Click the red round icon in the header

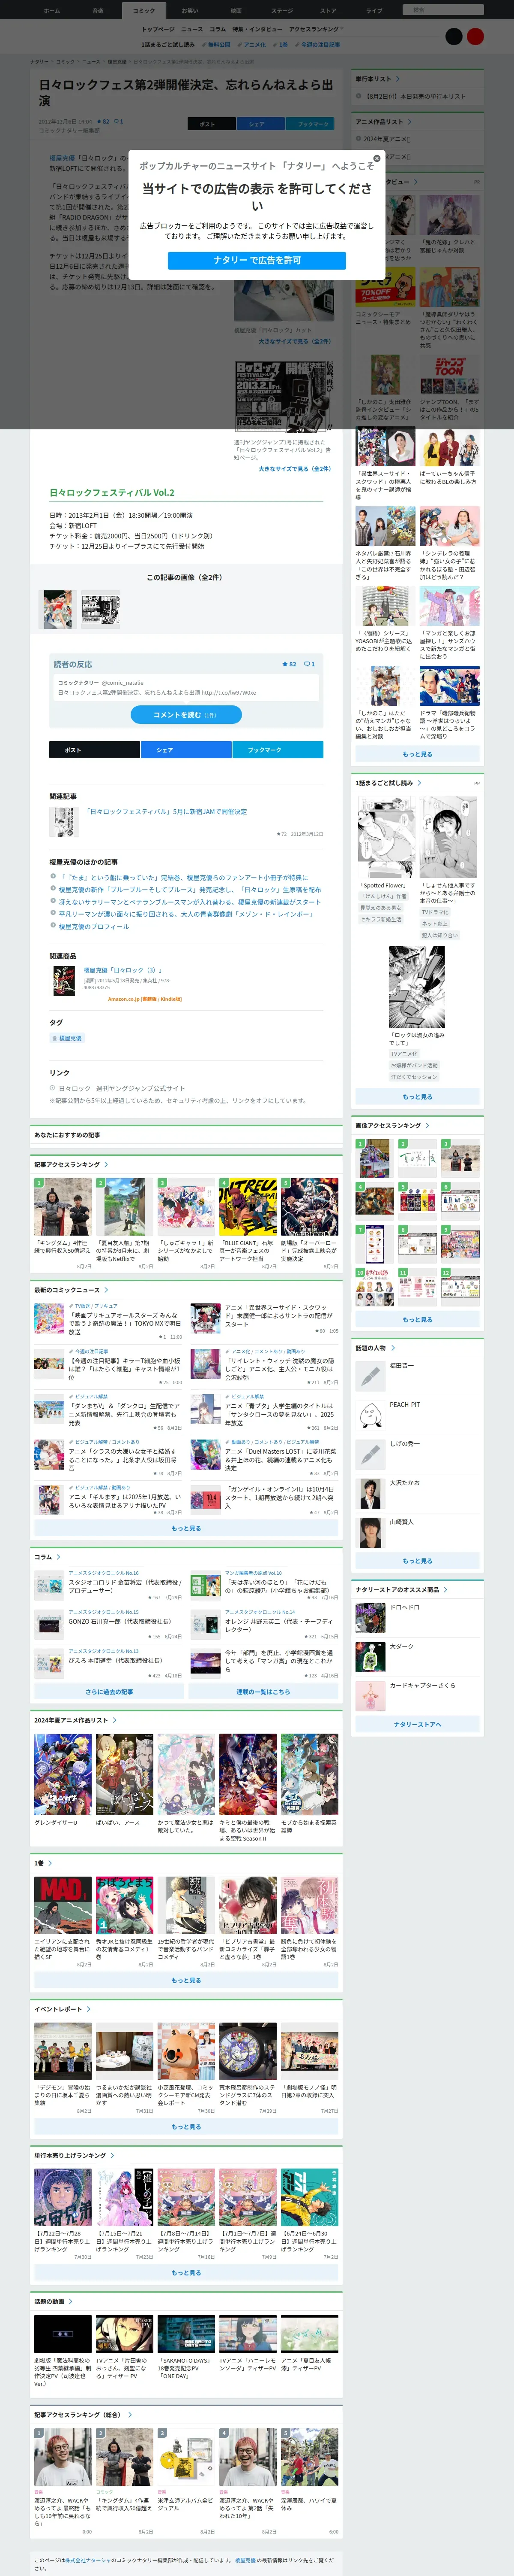pyautogui.click(x=476, y=36)
